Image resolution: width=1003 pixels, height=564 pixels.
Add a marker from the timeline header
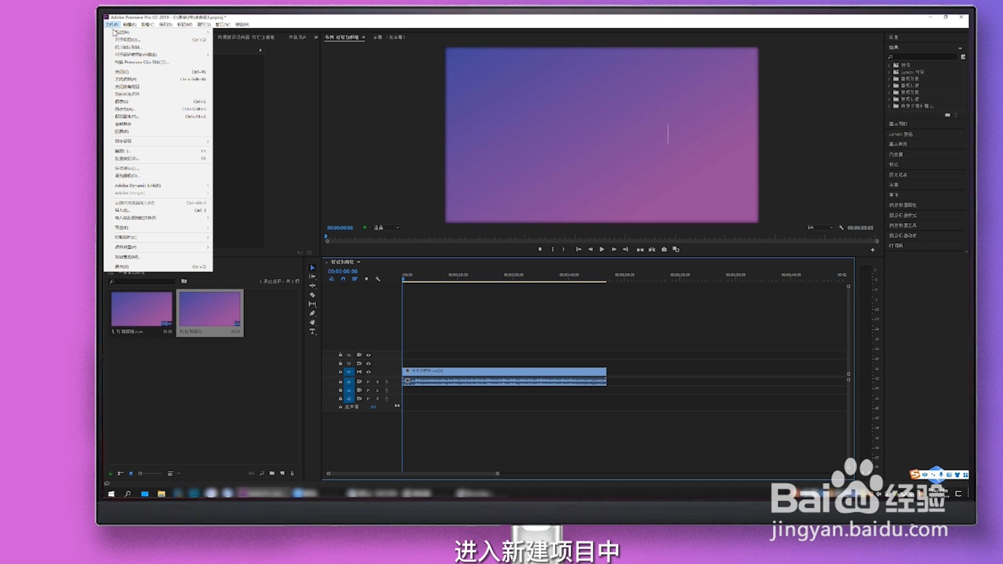click(366, 279)
